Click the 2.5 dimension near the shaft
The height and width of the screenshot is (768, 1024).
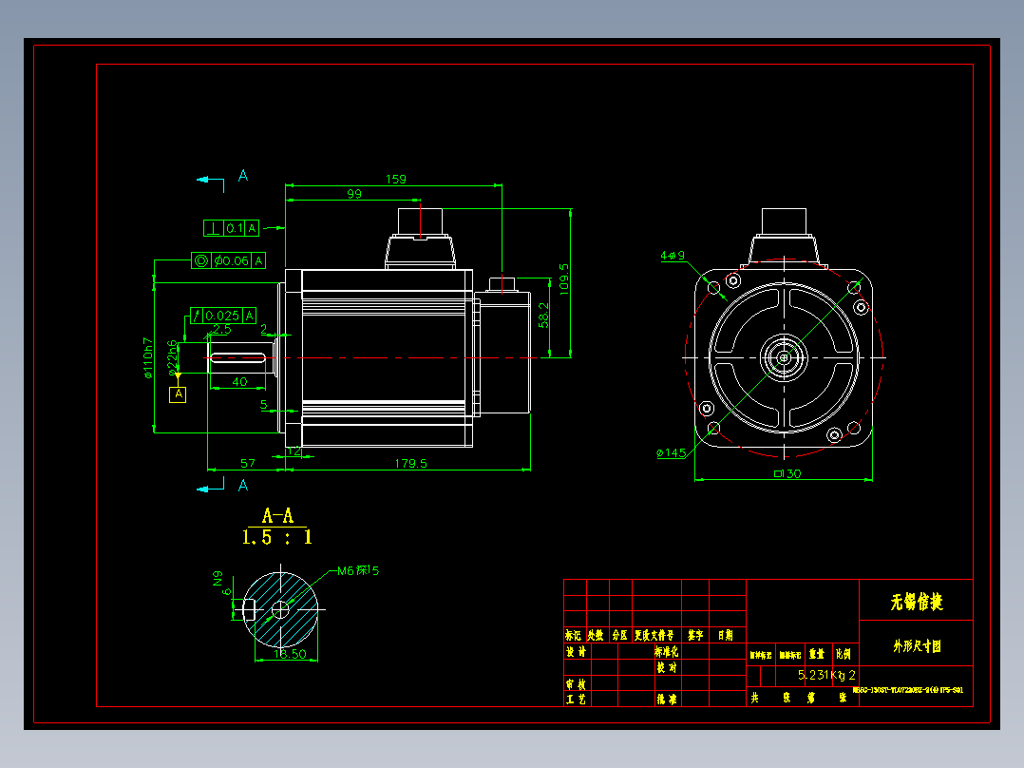click(222, 330)
